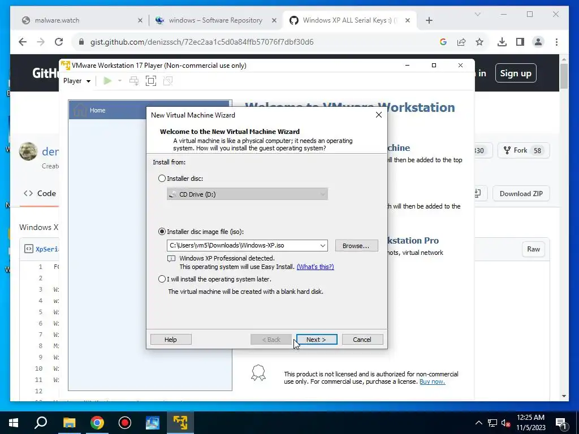Click the network icon in system tray

tap(492, 423)
